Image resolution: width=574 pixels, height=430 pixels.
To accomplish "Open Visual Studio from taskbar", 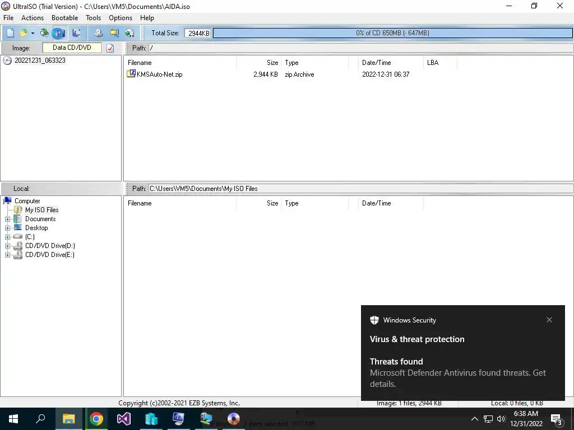I will [124, 419].
